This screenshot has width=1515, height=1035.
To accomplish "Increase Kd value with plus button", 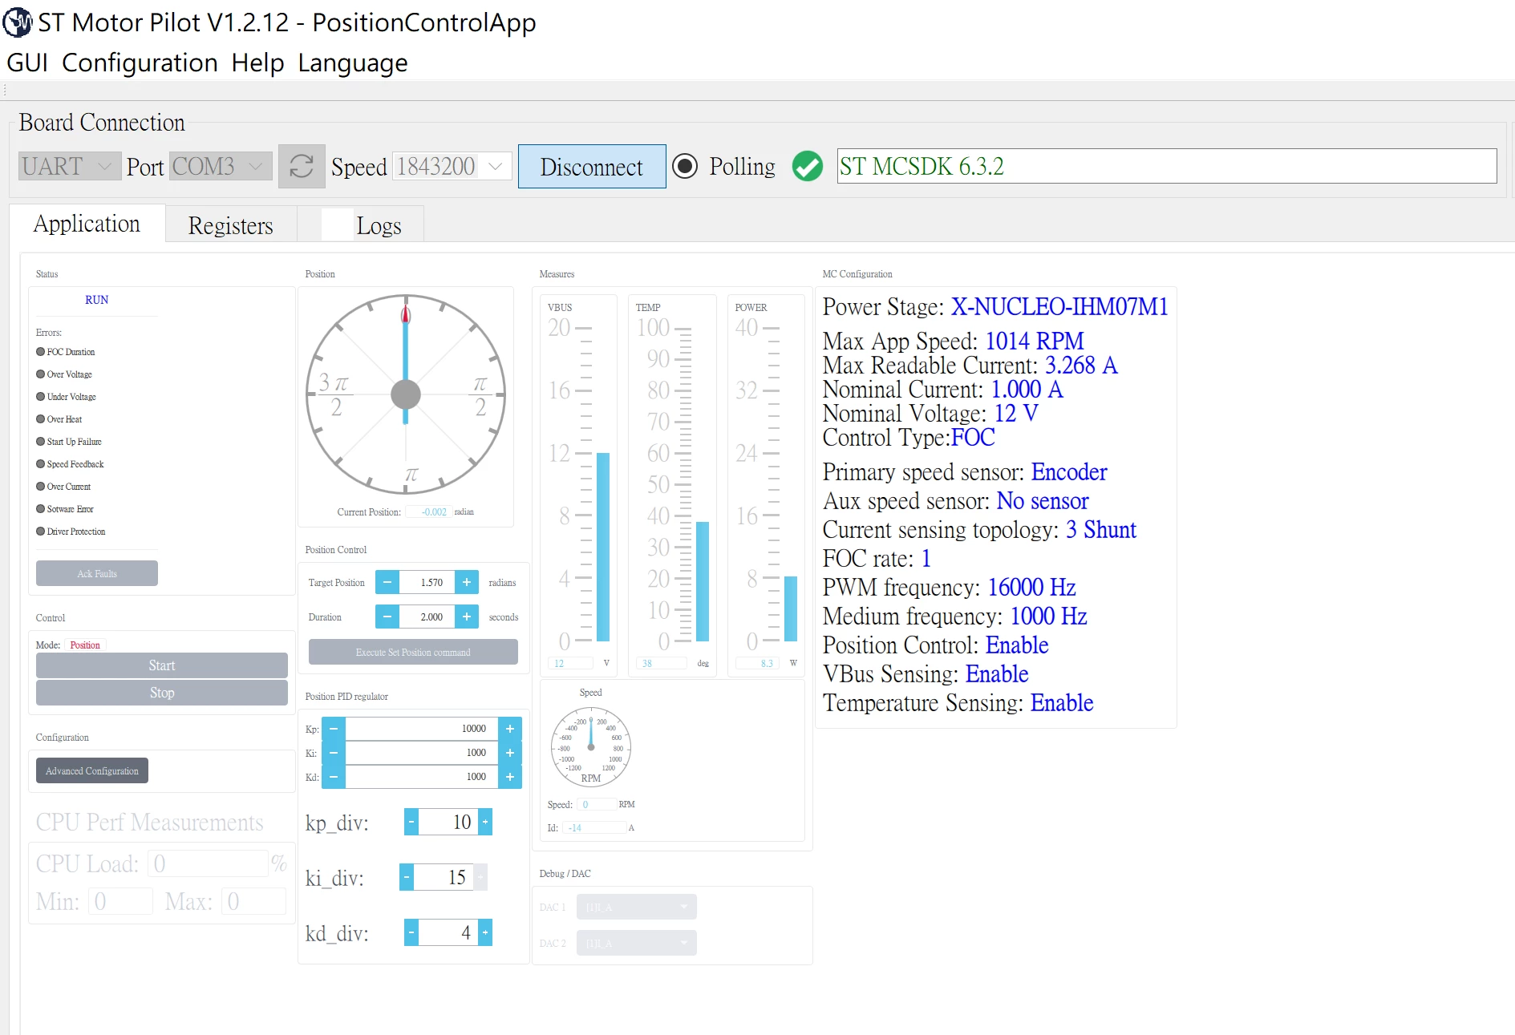I will pyautogui.click(x=510, y=777).
